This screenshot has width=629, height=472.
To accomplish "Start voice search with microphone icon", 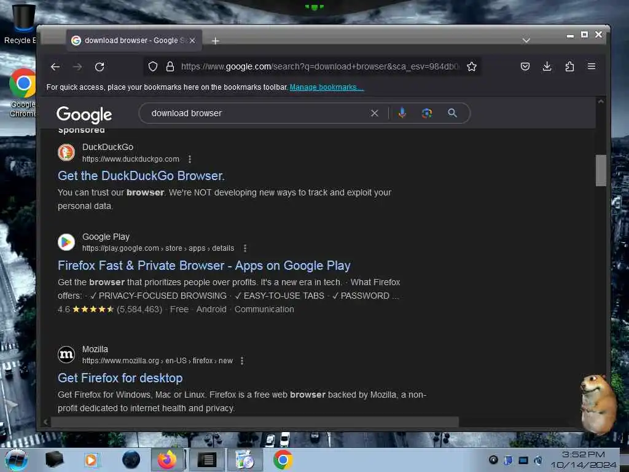I will pyautogui.click(x=402, y=113).
